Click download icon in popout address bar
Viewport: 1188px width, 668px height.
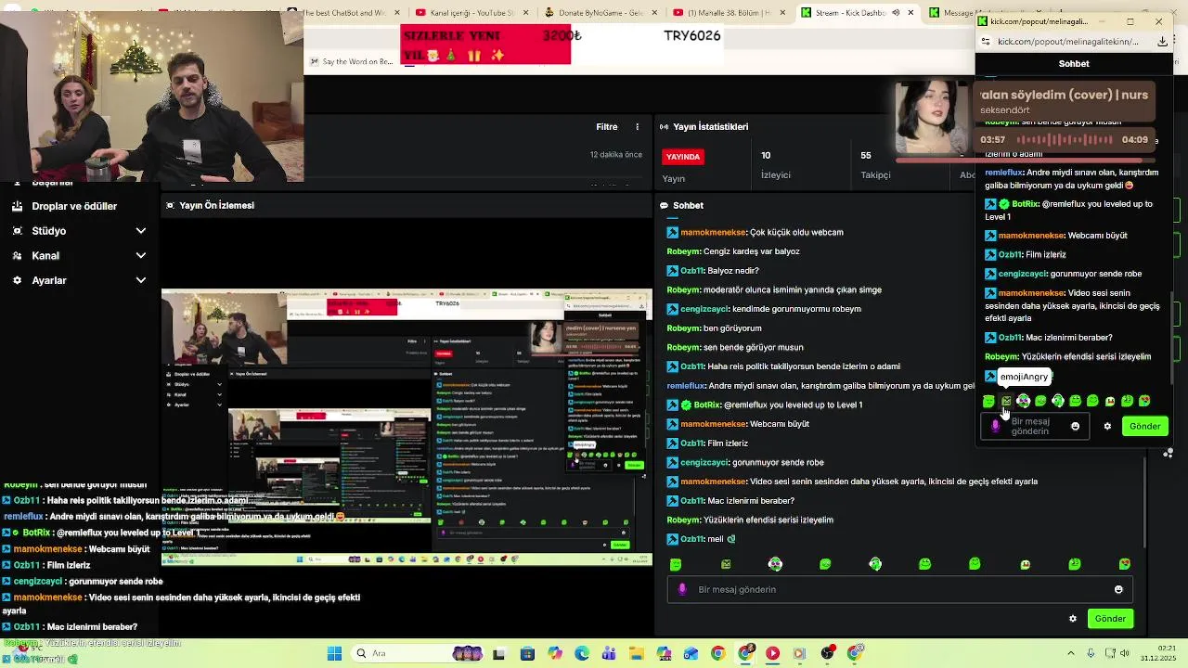(1162, 42)
